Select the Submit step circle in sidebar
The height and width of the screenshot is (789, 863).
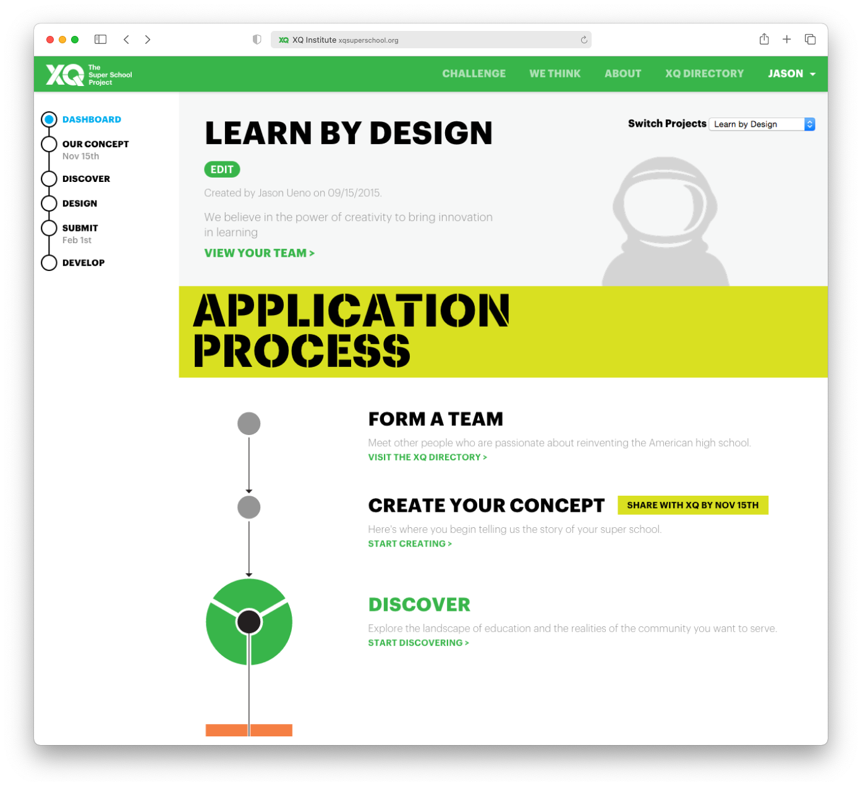point(49,228)
